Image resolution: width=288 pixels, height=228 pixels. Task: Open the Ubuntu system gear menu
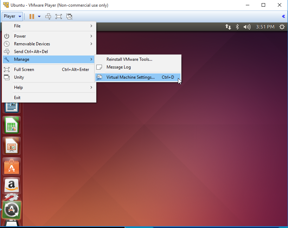(x=282, y=27)
